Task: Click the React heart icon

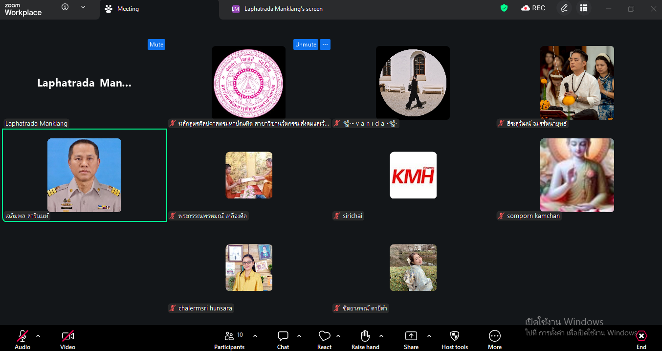Action: click(324, 336)
